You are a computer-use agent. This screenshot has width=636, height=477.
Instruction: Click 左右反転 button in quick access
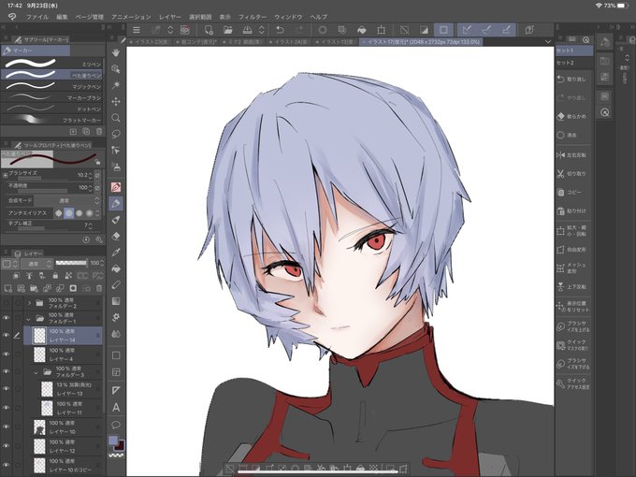pyautogui.click(x=572, y=155)
